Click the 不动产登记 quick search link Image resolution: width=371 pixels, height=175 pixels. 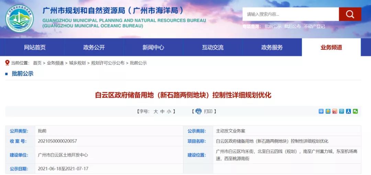[x=314, y=26]
